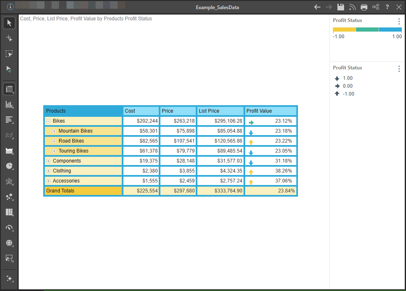406x291 pixels.
Task: Enable the dashed lasso selection tool
Action: tap(9, 54)
